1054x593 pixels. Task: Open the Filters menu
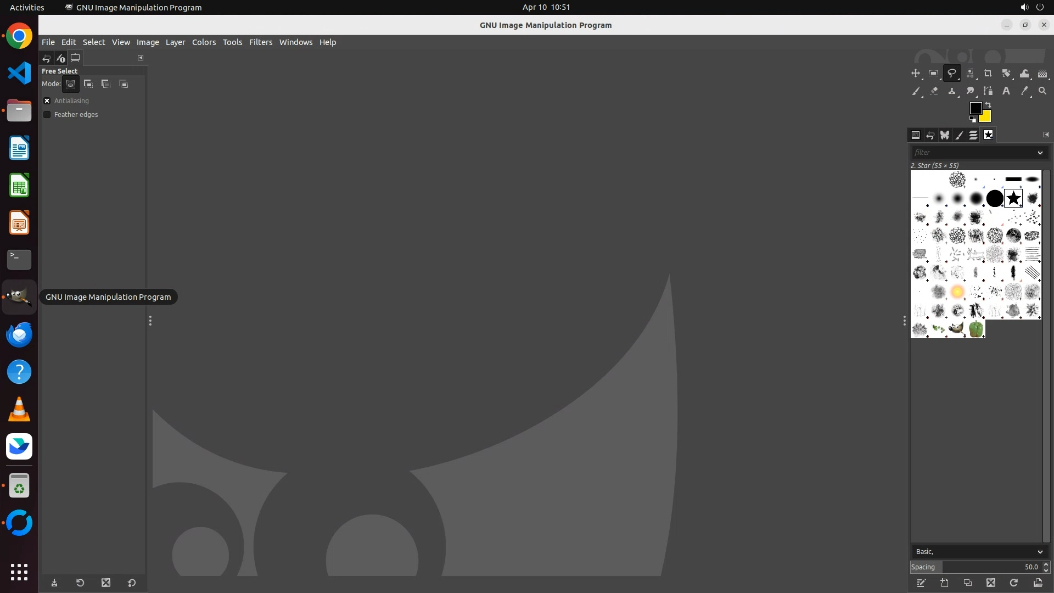(260, 42)
